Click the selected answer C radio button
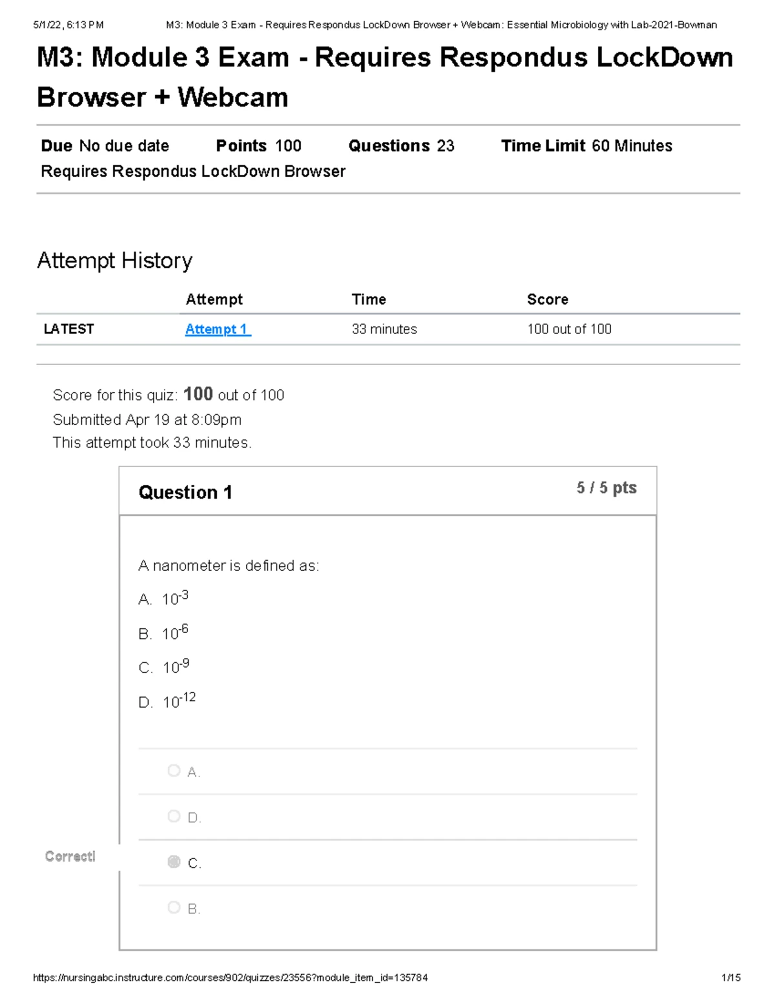775x1003 pixels. 174,862
